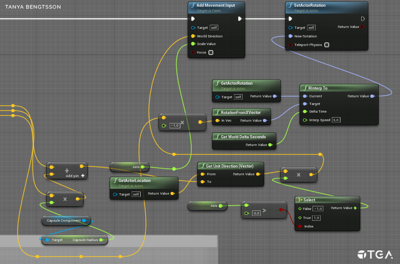Click the GetActorLocation Target self pin
Image resolution: width=400 pixels, height=264 pixels.
115,195
